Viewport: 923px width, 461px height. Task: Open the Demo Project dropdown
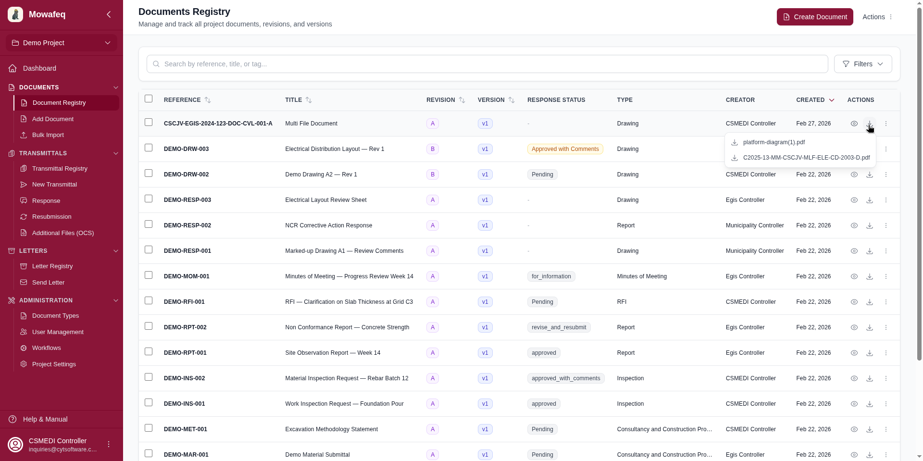tap(62, 43)
